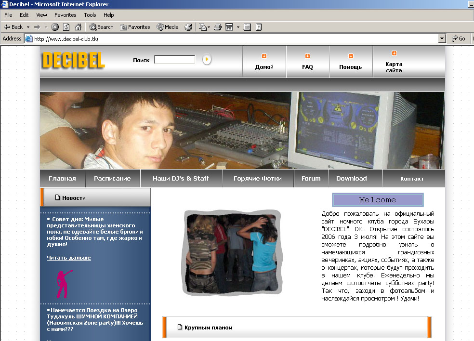Click the dance floor photo thumbnail
The width and height of the screenshot is (474, 341).
pyautogui.click(x=233, y=253)
